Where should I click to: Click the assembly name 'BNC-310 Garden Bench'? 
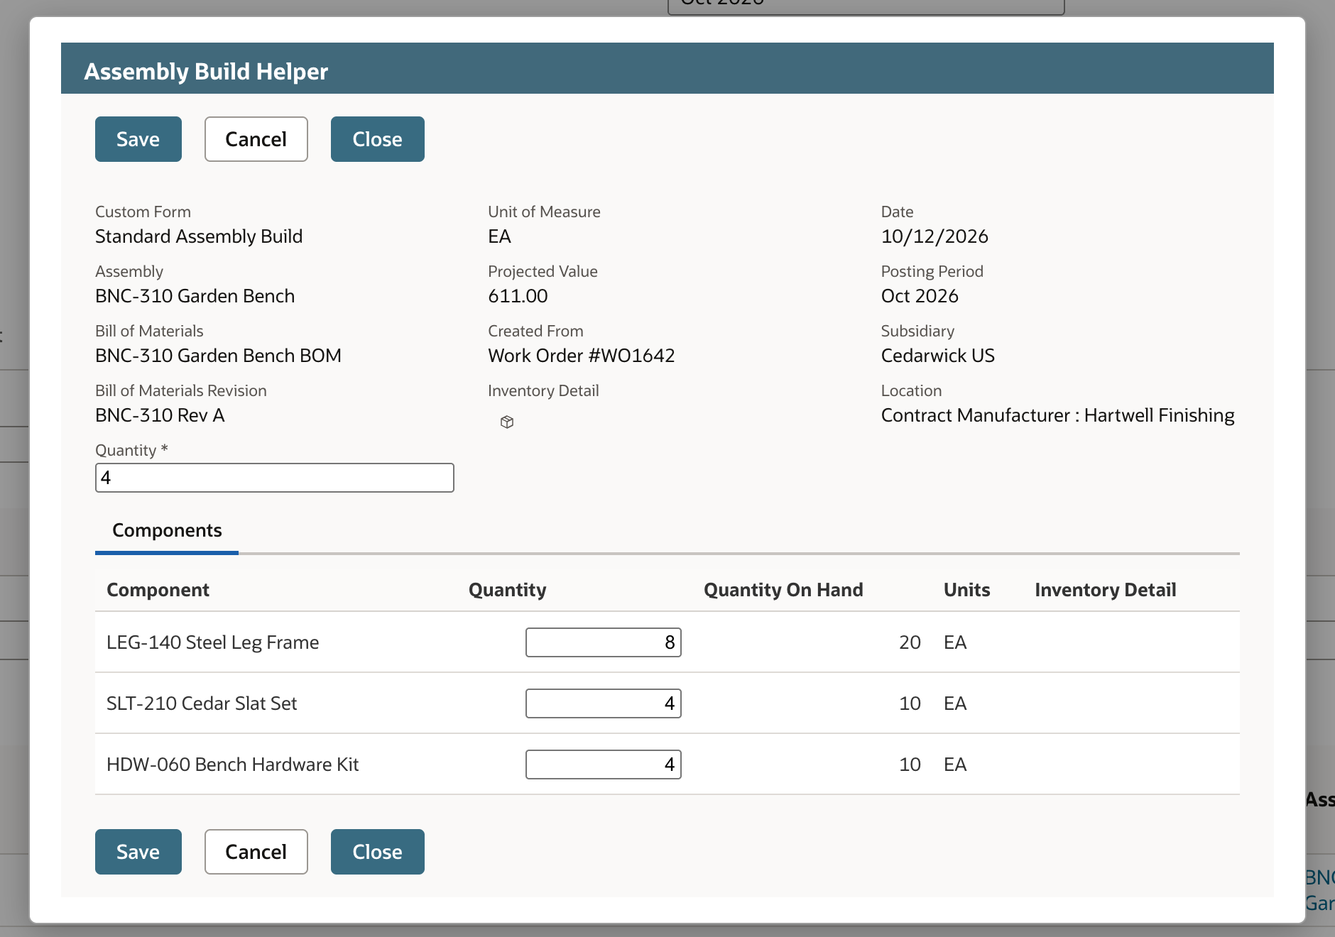[195, 296]
